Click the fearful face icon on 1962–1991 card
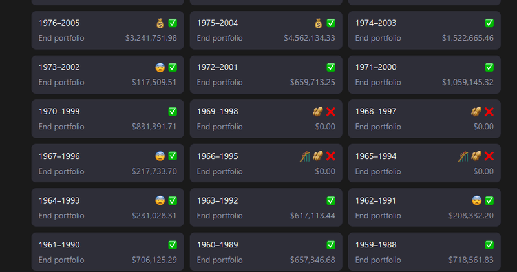 tap(476, 200)
